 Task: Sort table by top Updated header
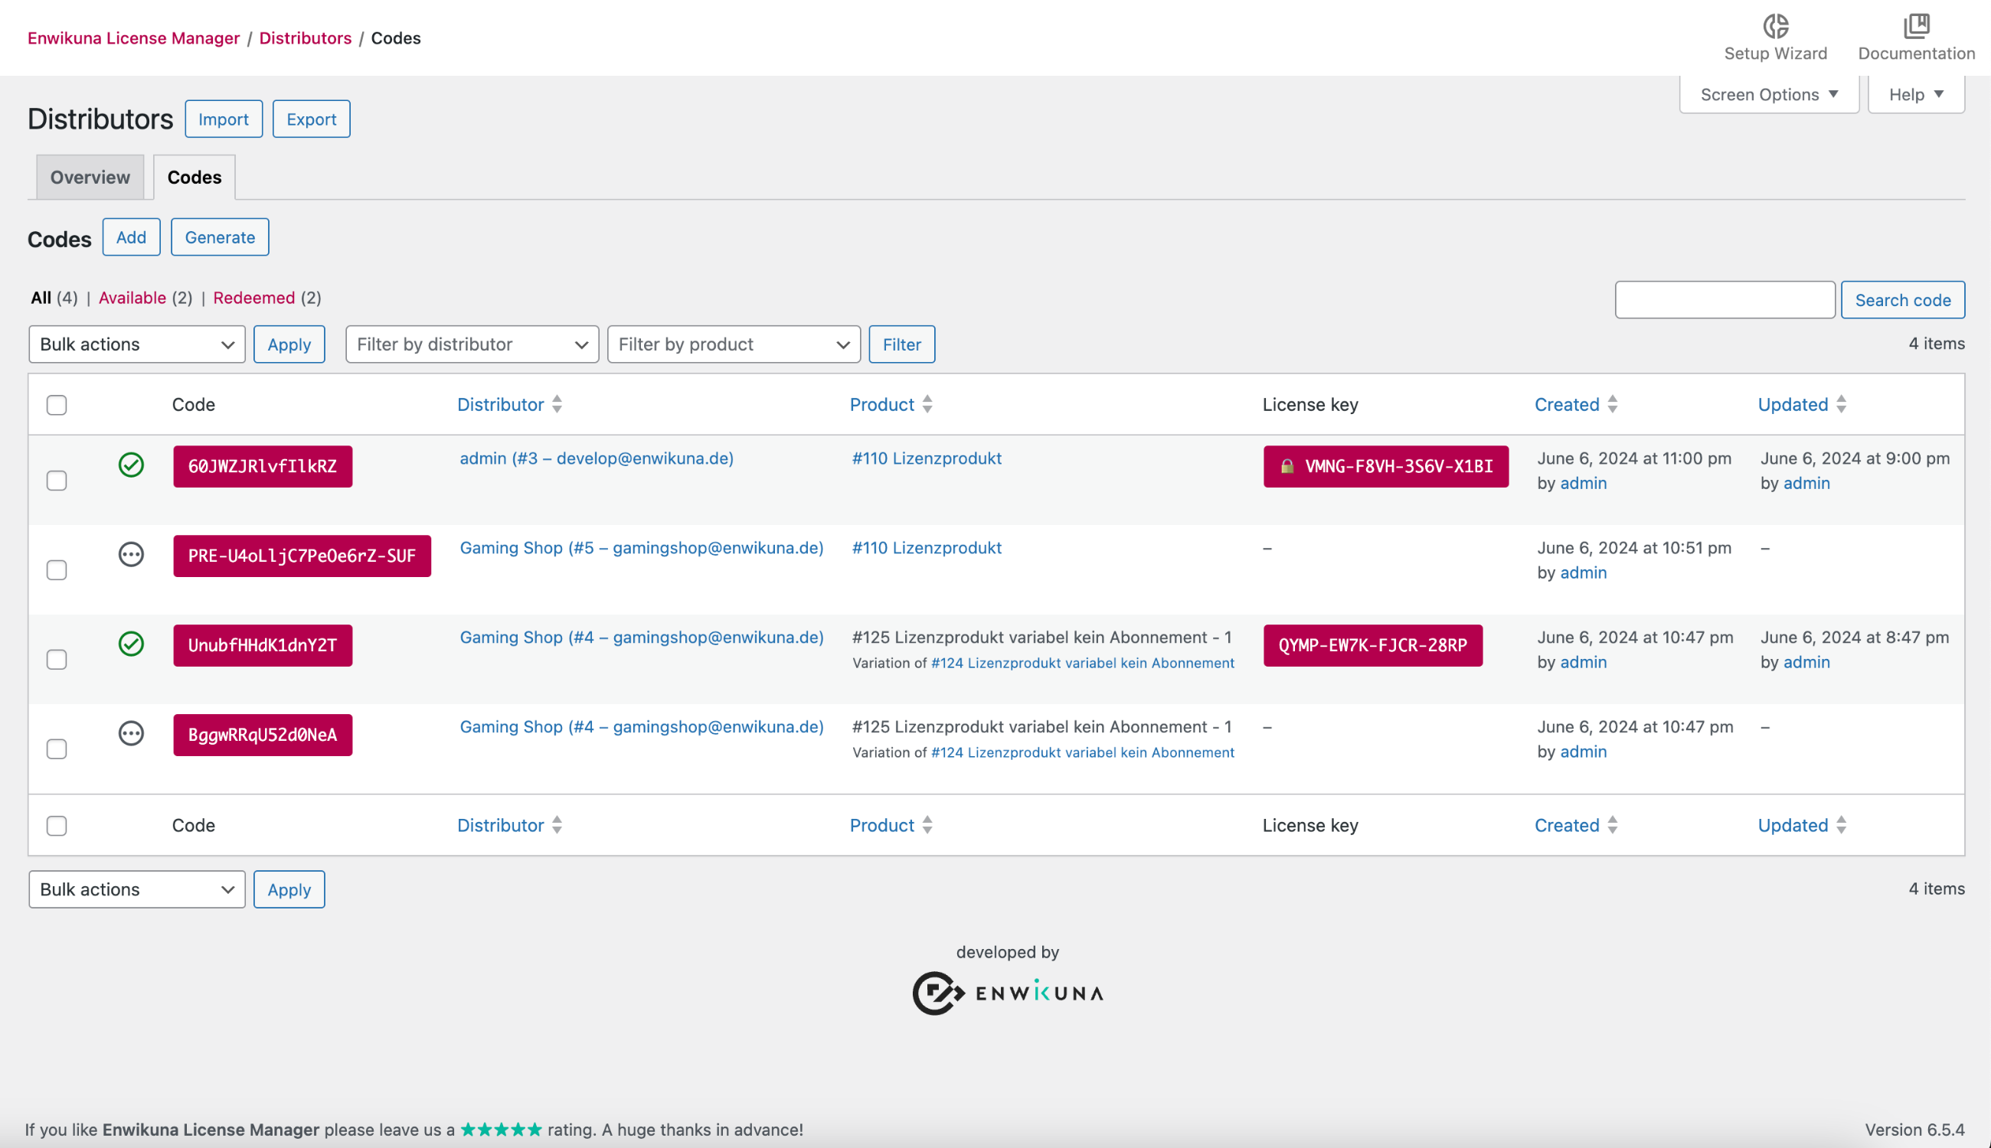[x=1792, y=405]
